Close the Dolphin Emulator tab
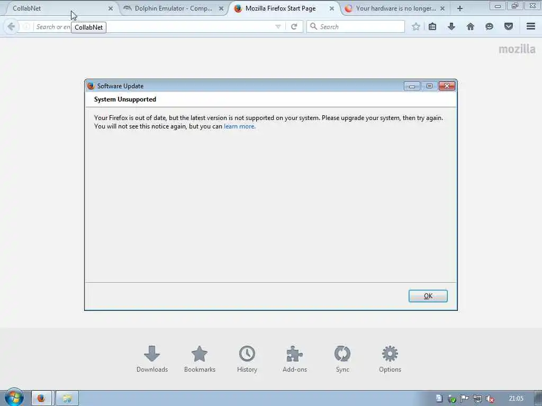Viewport: 542px width, 406px height. [x=221, y=8]
